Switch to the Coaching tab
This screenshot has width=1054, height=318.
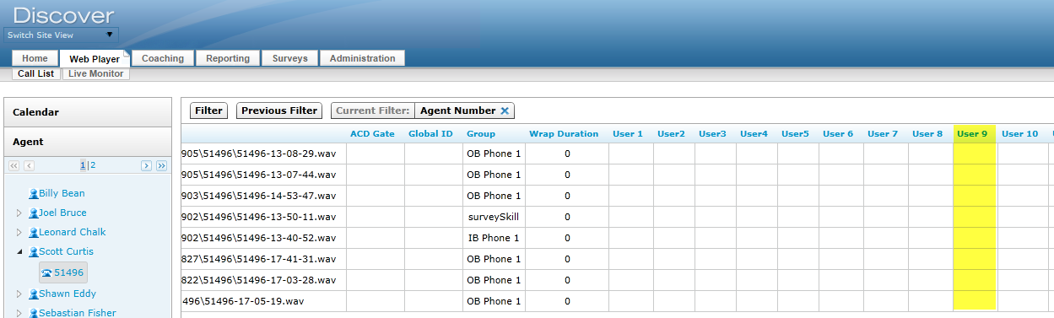[x=163, y=58]
